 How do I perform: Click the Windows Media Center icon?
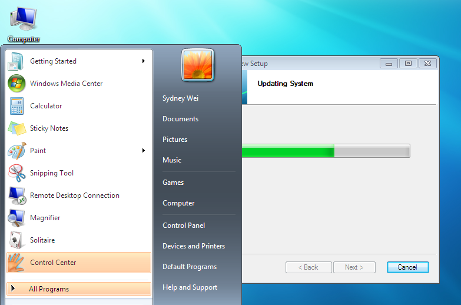(x=16, y=84)
